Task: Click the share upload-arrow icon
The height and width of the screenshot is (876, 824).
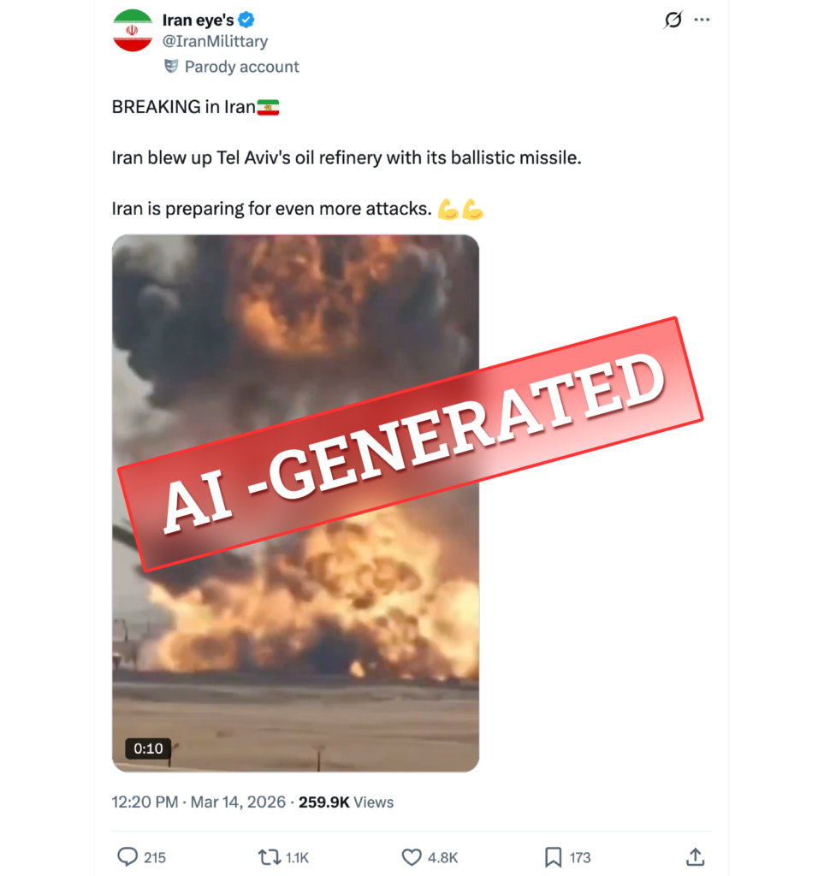Action: point(695,856)
